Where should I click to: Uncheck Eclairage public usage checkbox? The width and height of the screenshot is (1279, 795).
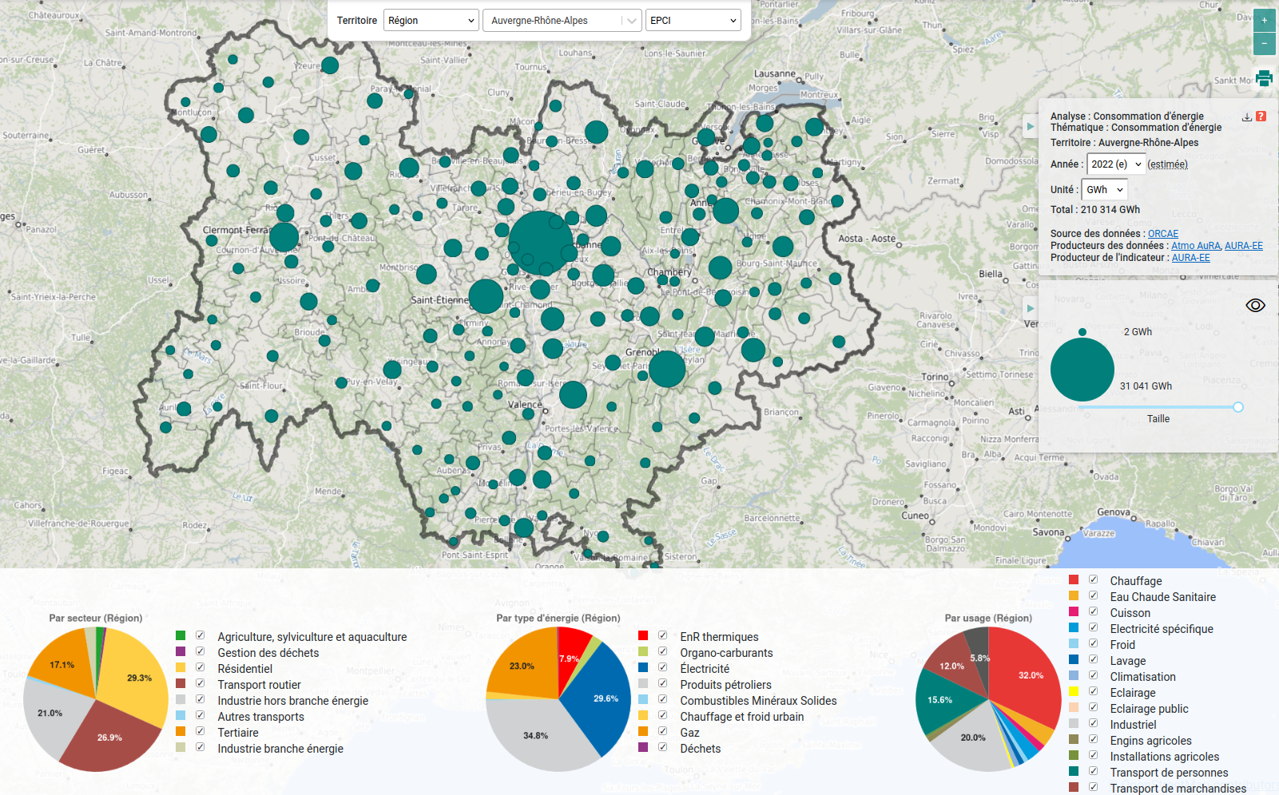pyautogui.click(x=1093, y=707)
